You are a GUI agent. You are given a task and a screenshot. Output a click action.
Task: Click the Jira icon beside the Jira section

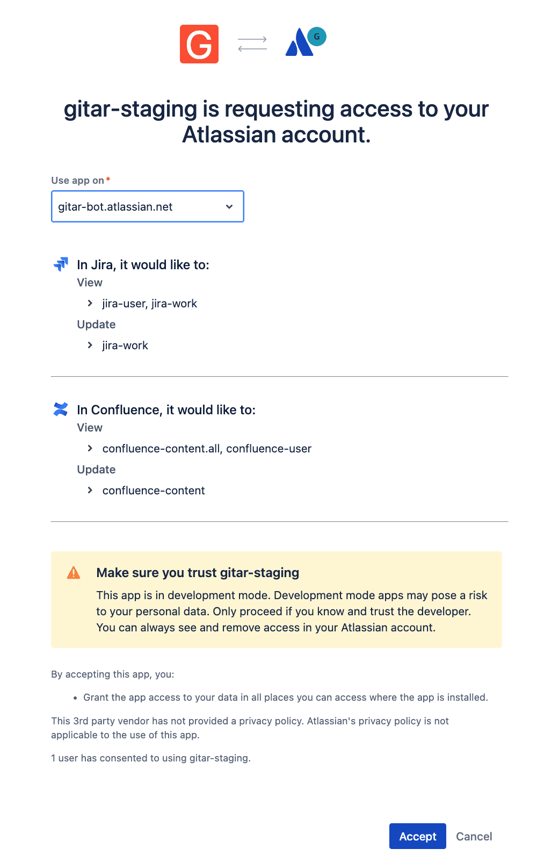coord(61,264)
